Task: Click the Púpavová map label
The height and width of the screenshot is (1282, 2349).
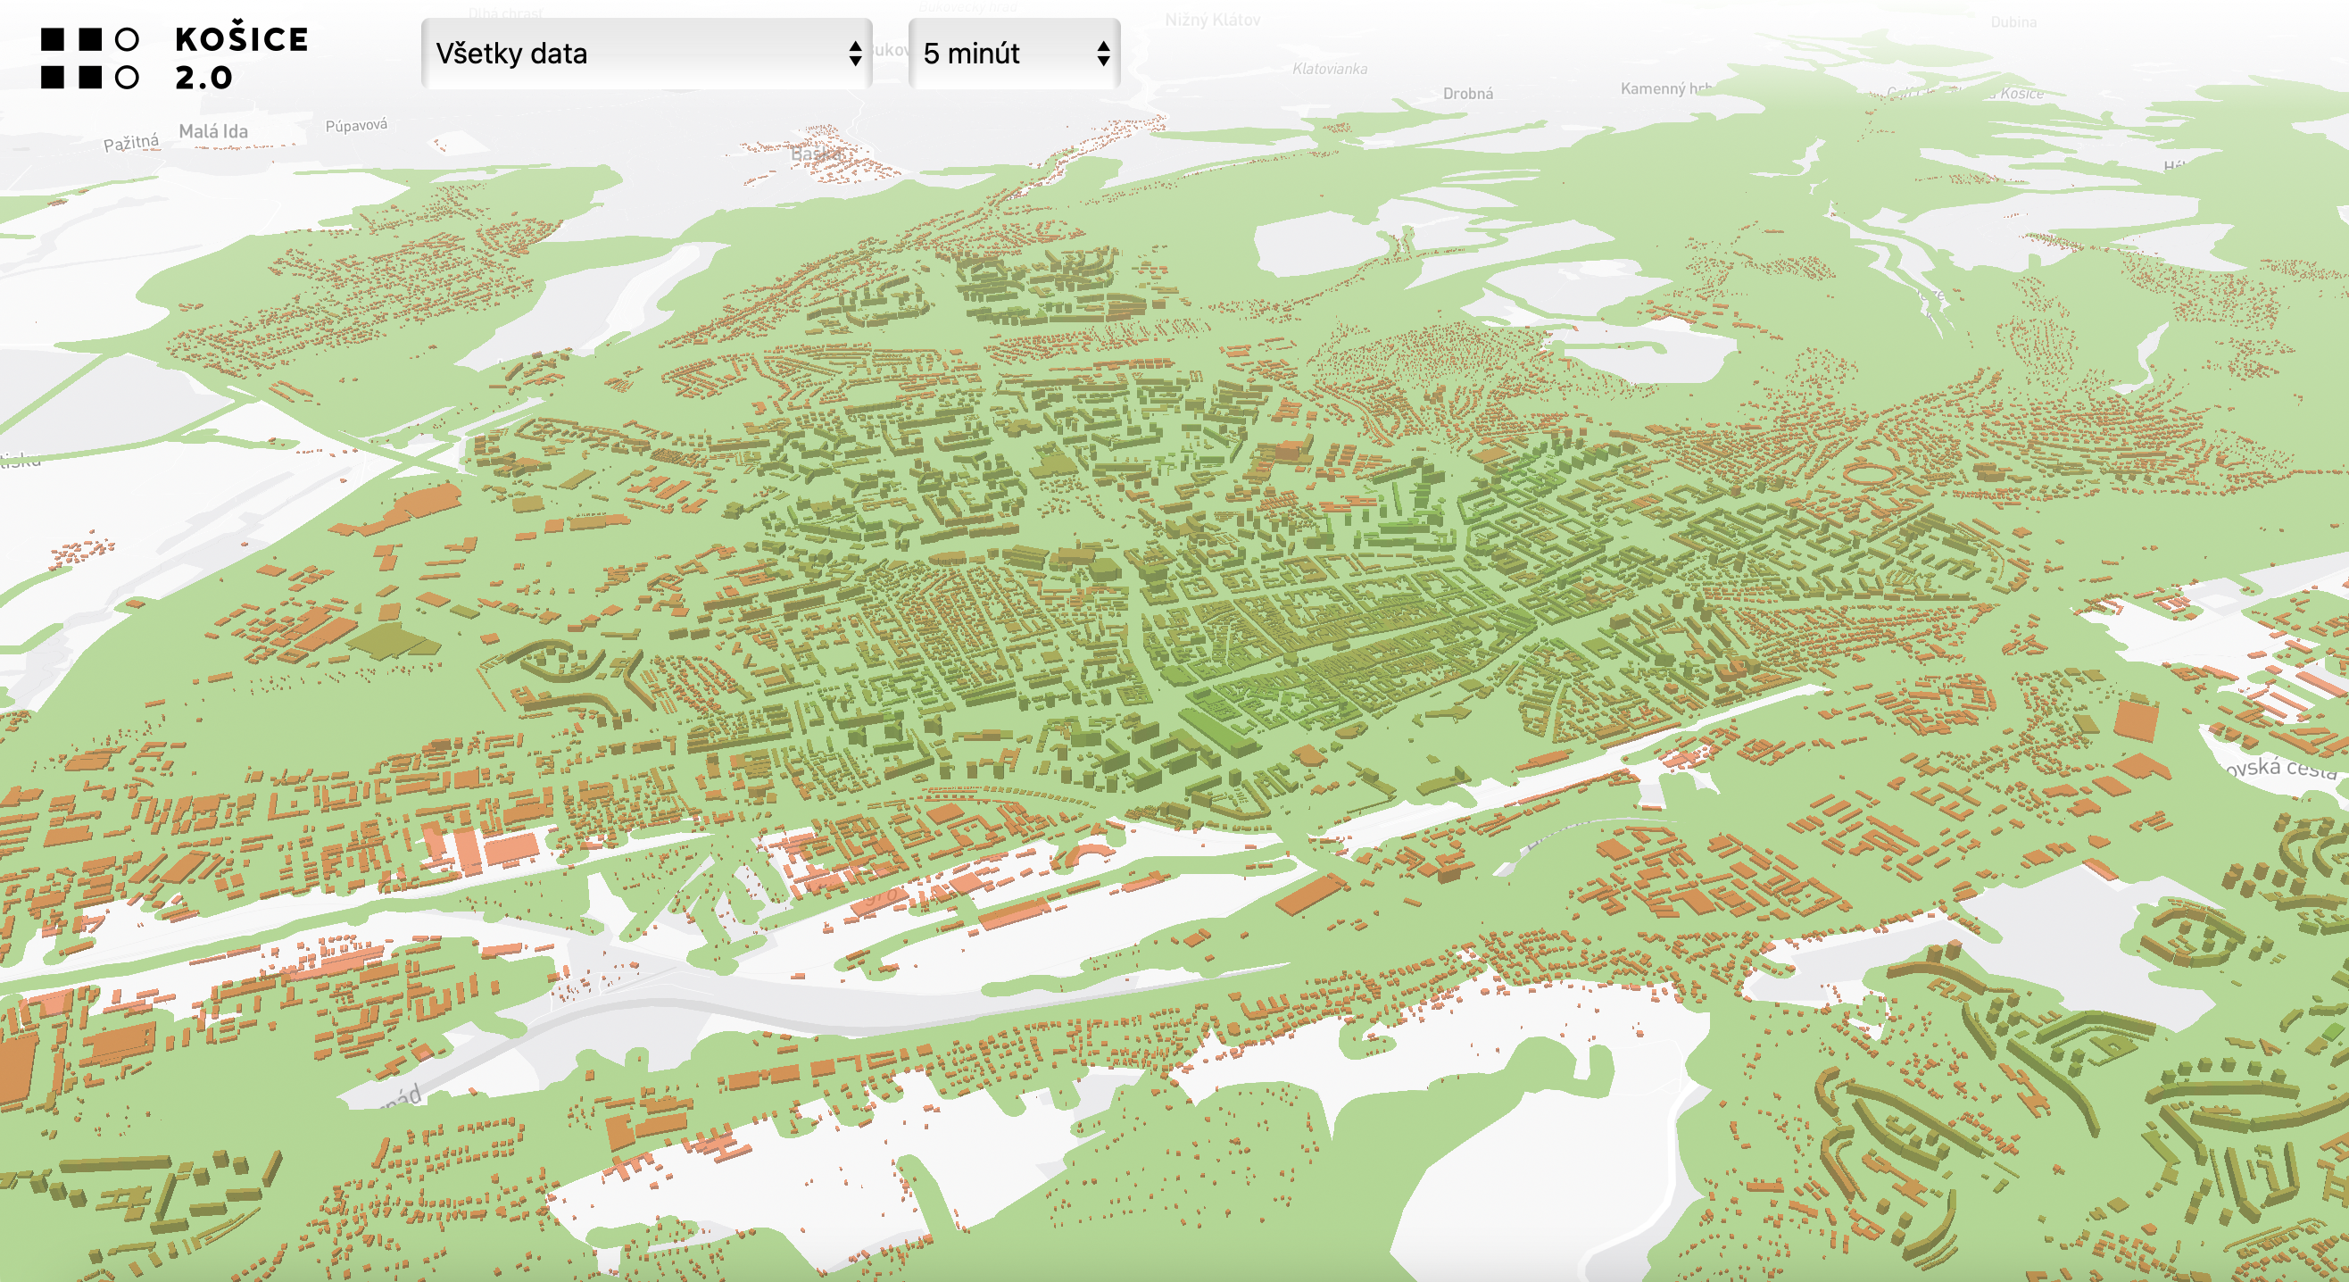Action: 355,125
